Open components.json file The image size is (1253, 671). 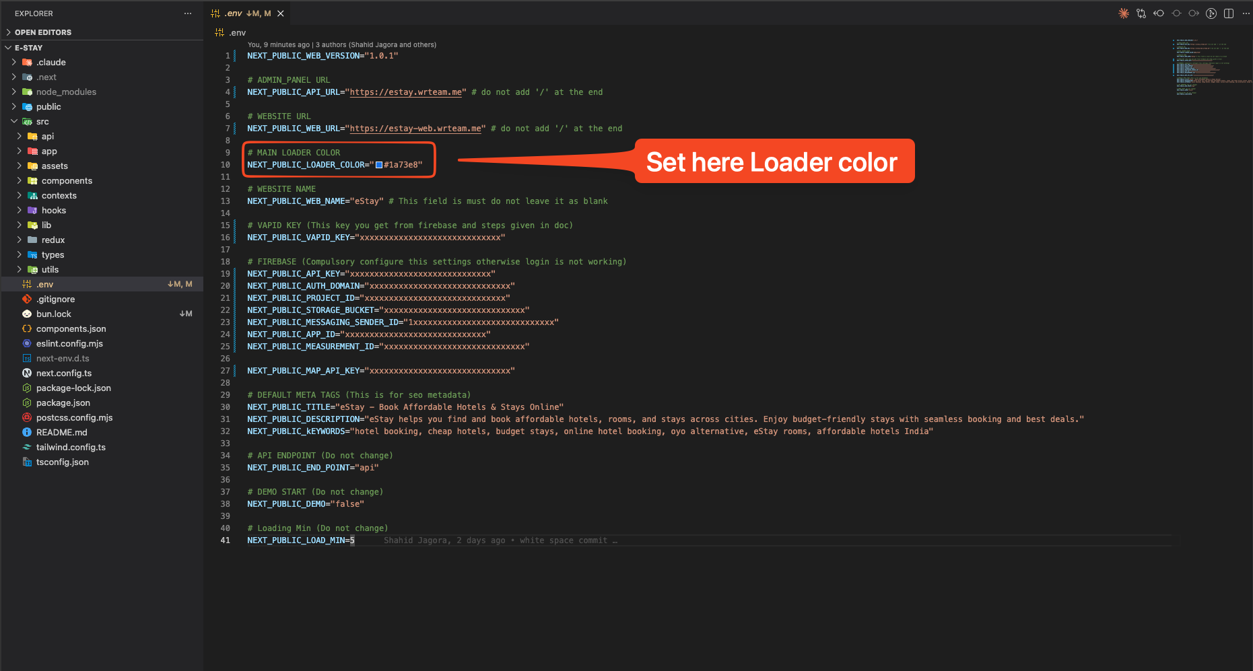pos(101,329)
